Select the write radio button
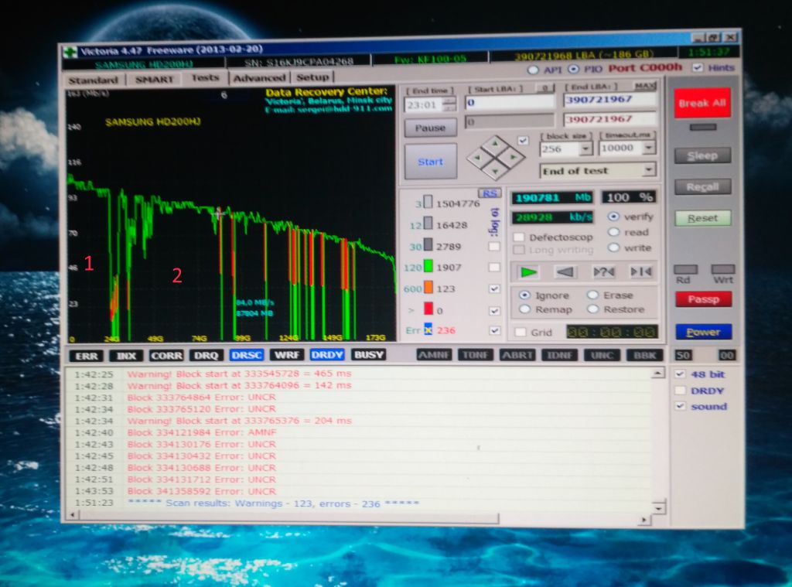Viewport: 792px width, 587px height. coord(613,248)
